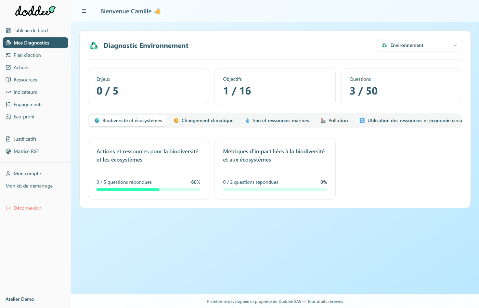Click the doddee logo
This screenshot has height=308, width=479.
[35, 11]
